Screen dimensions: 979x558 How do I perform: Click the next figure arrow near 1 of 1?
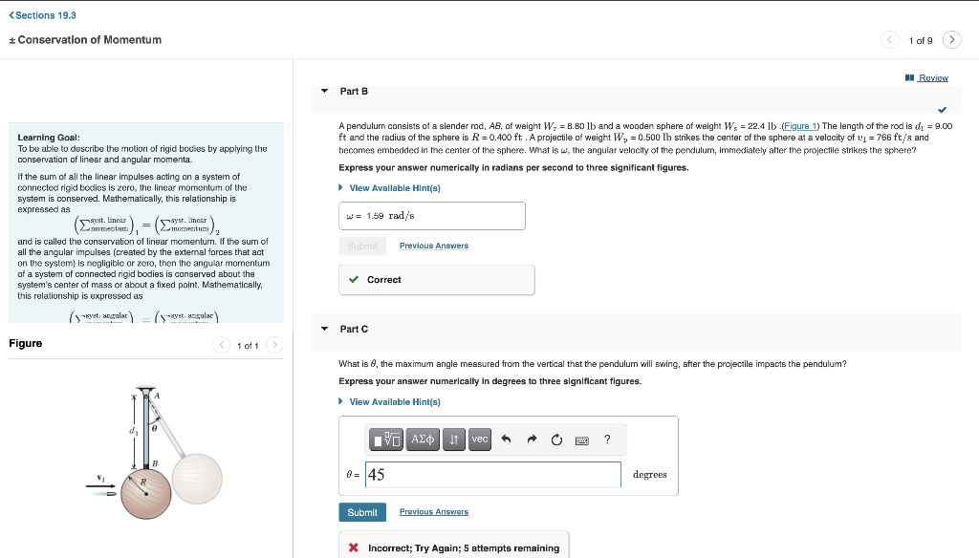click(274, 343)
